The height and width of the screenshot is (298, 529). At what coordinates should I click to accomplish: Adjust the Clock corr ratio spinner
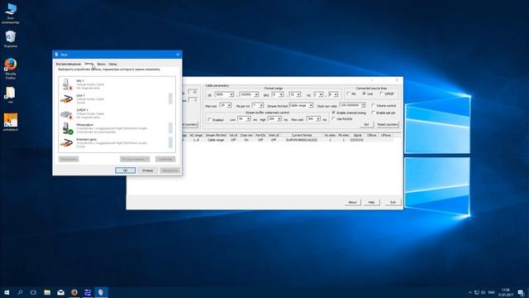point(364,106)
